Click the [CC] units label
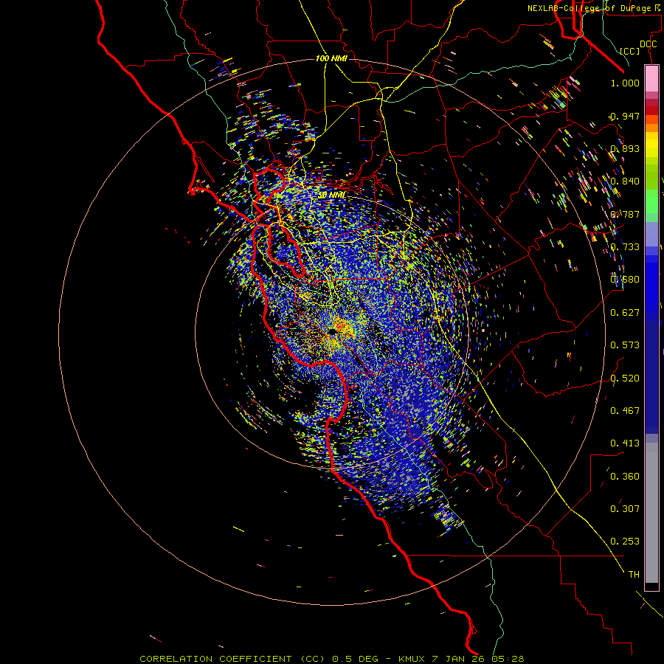This screenshot has width=664, height=664. tap(630, 51)
